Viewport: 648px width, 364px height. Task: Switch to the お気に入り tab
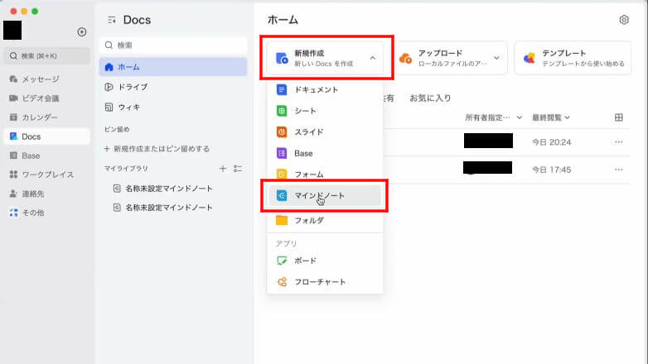pyautogui.click(x=430, y=98)
